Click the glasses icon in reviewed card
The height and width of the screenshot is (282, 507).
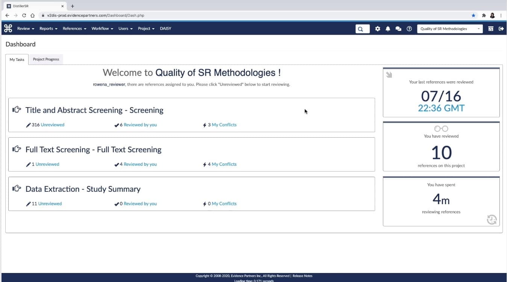pos(441,129)
